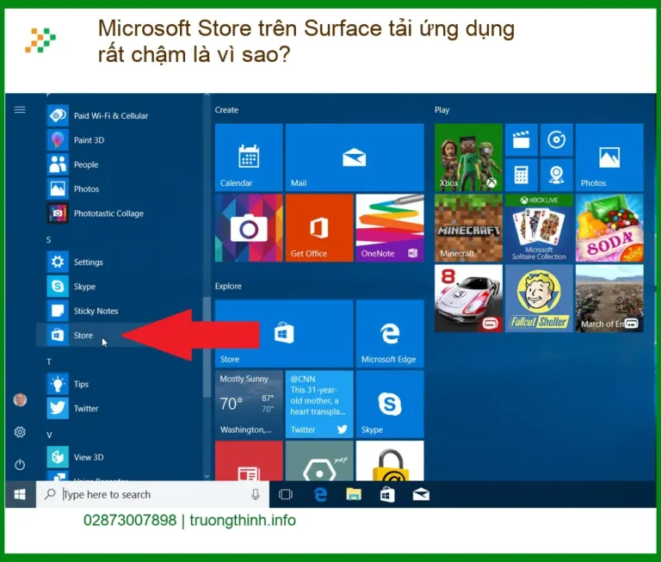661x562 pixels.
Task: Open Settings gear in left rail
Action: (20, 432)
